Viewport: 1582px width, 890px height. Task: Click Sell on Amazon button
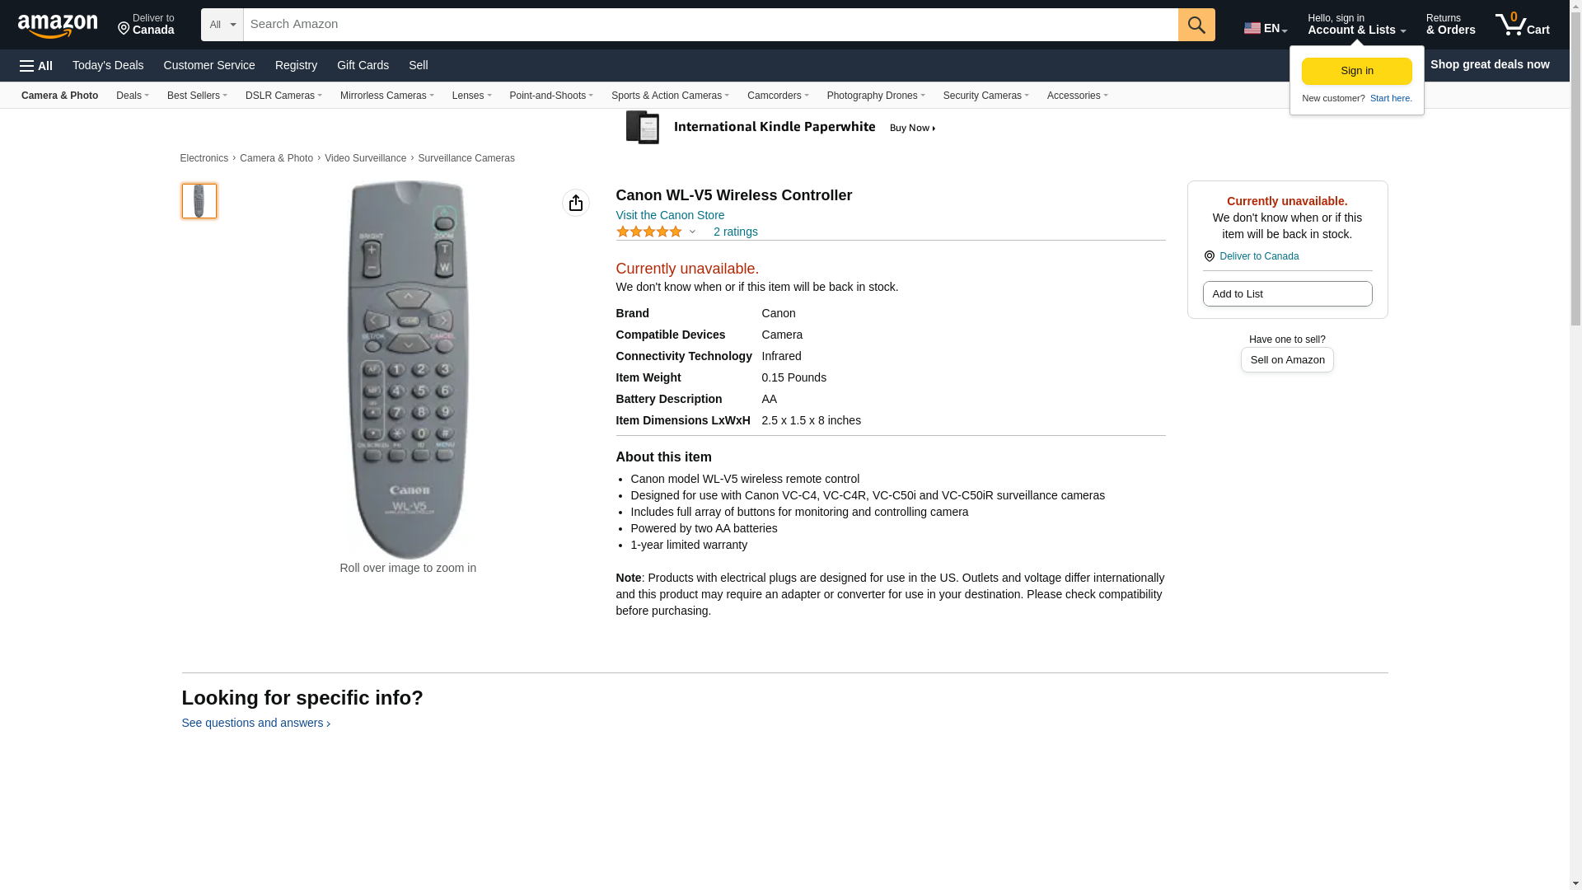pyautogui.click(x=1286, y=360)
